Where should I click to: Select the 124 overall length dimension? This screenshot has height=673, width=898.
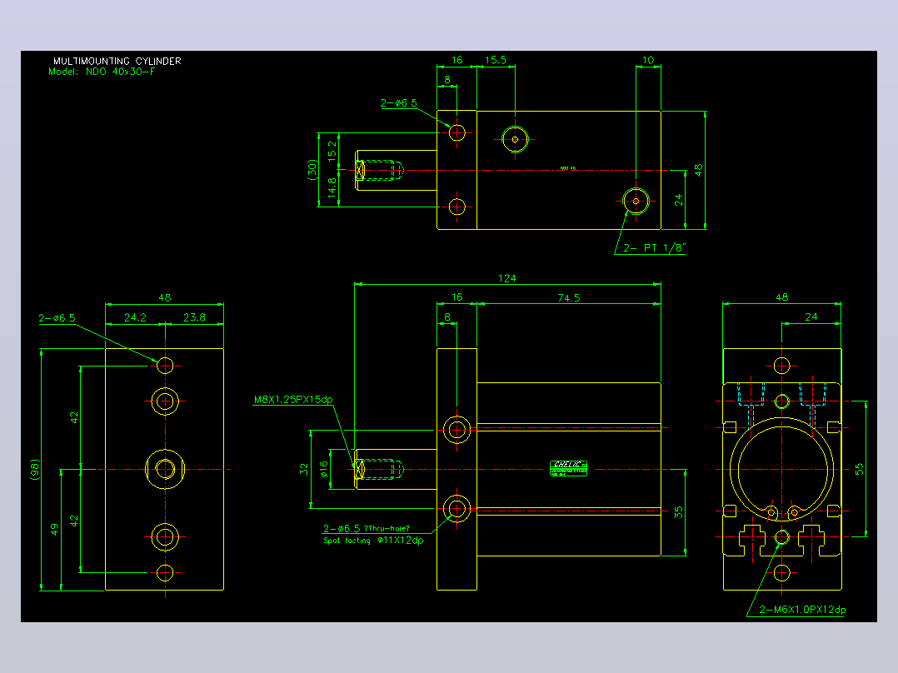pos(506,278)
